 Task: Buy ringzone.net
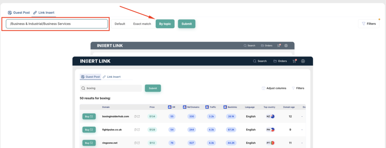click(x=89, y=143)
